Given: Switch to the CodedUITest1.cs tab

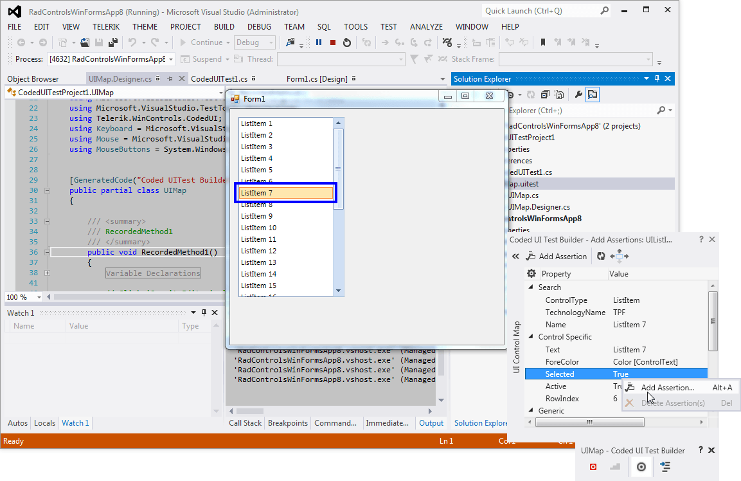Looking at the screenshot, I should pos(219,79).
